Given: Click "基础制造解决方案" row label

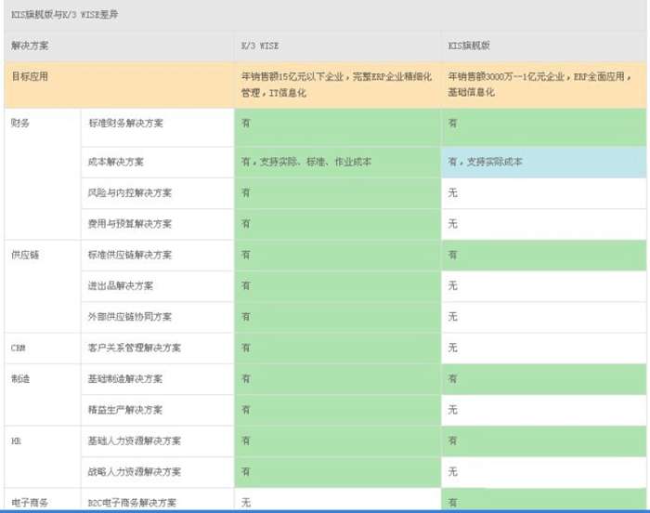Looking at the screenshot, I should coord(125,379).
